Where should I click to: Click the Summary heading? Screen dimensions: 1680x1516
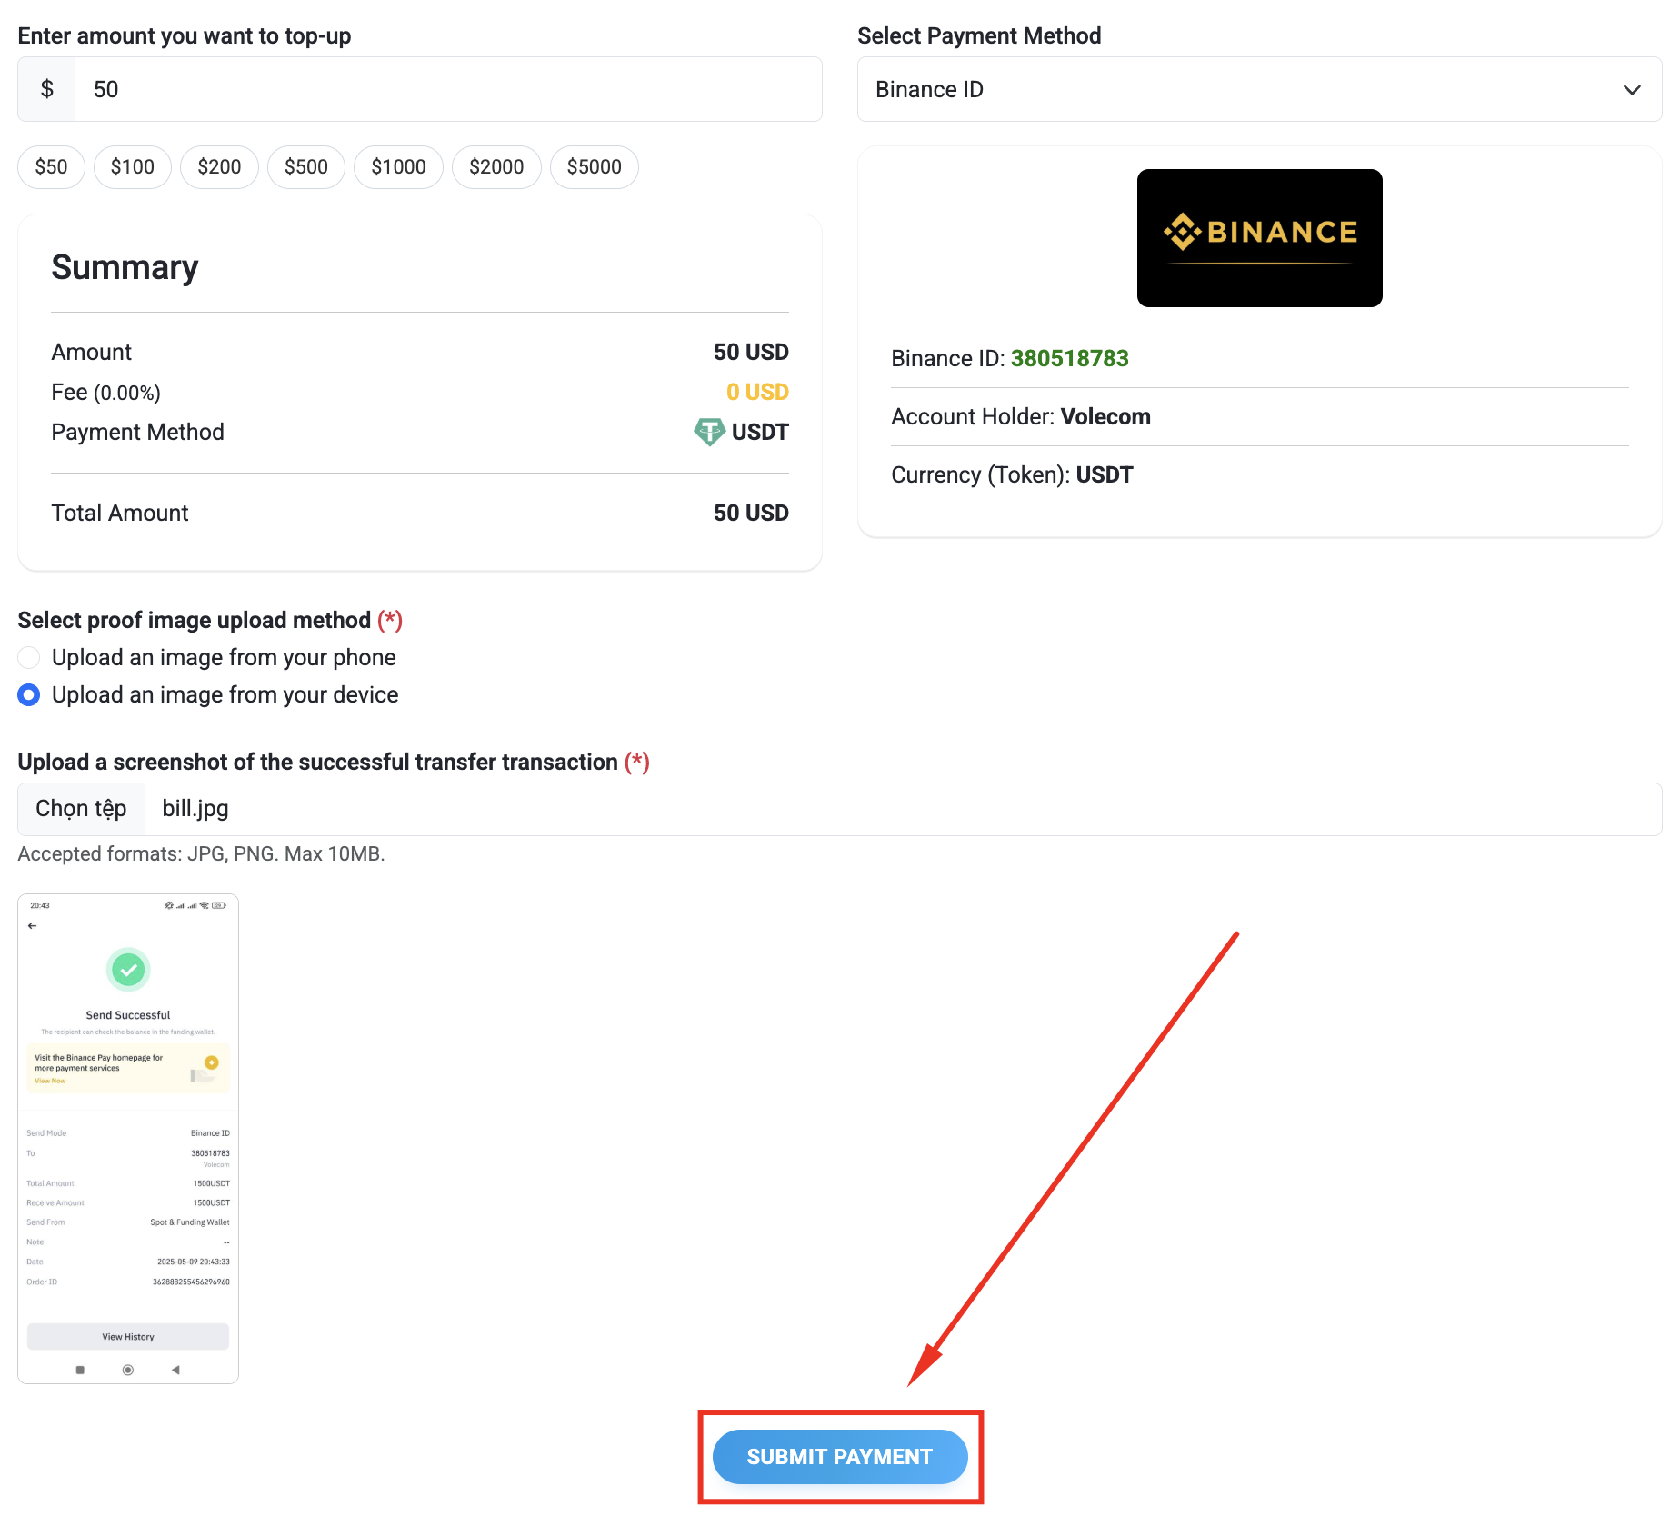(x=125, y=267)
